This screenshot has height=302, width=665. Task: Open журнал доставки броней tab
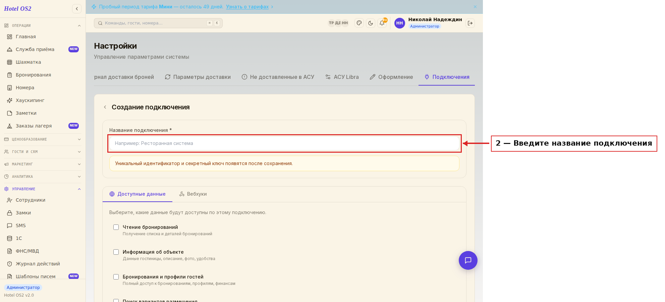(124, 77)
